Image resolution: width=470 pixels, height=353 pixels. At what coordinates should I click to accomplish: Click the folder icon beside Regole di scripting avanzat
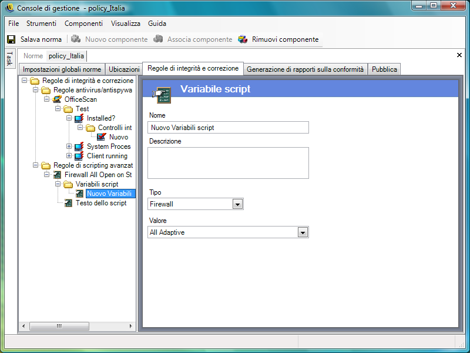(46, 165)
